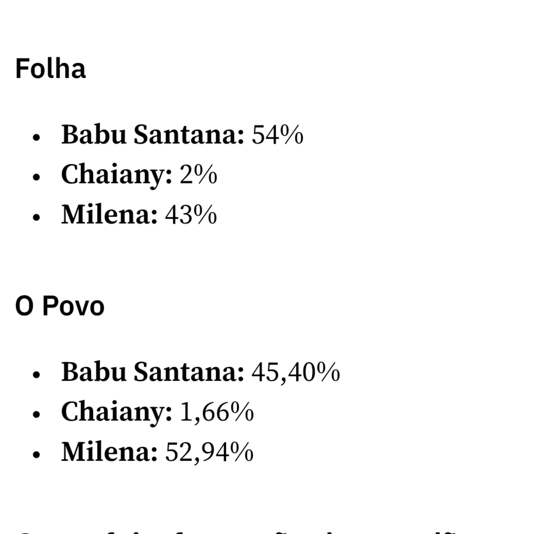
Task: Click bullet before Chaiany 1,66% entry
Action: (x=36, y=414)
